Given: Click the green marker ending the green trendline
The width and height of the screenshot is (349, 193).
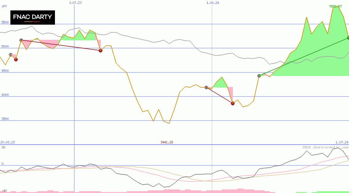Looking at the screenshot, I should (348, 38).
